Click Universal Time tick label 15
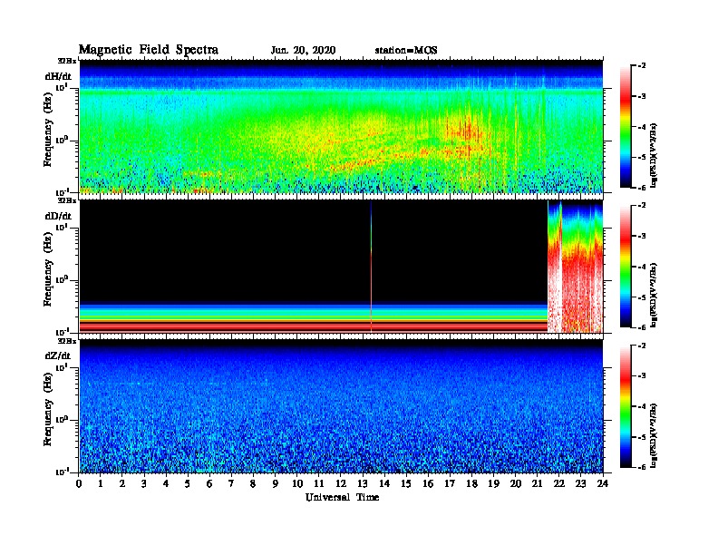 click(406, 483)
